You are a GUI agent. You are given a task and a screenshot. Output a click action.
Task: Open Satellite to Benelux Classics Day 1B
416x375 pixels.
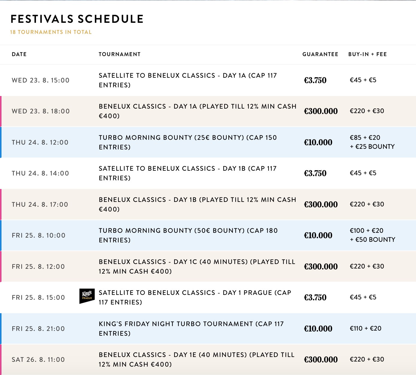(188, 173)
